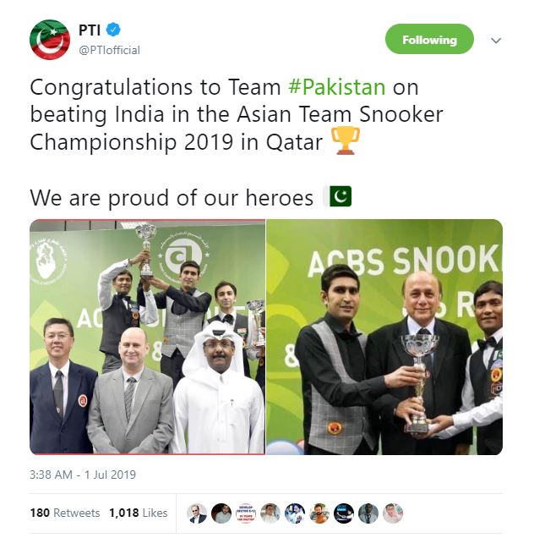Open the right ACBS Snooker photo

(384, 337)
